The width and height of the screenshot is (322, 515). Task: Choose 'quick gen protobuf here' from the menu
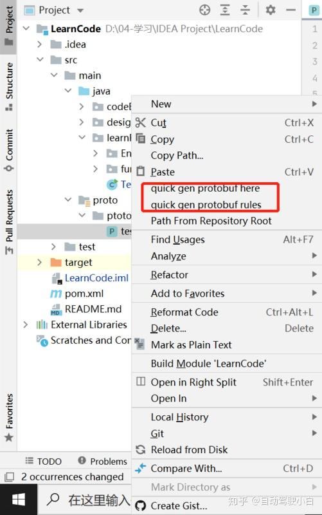click(205, 189)
